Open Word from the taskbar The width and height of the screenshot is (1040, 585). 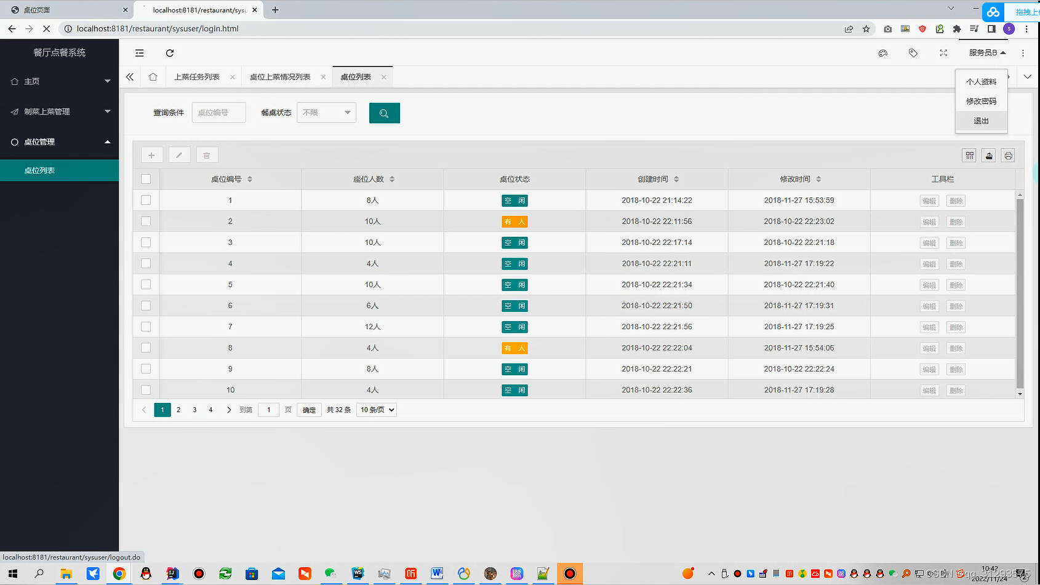(437, 574)
